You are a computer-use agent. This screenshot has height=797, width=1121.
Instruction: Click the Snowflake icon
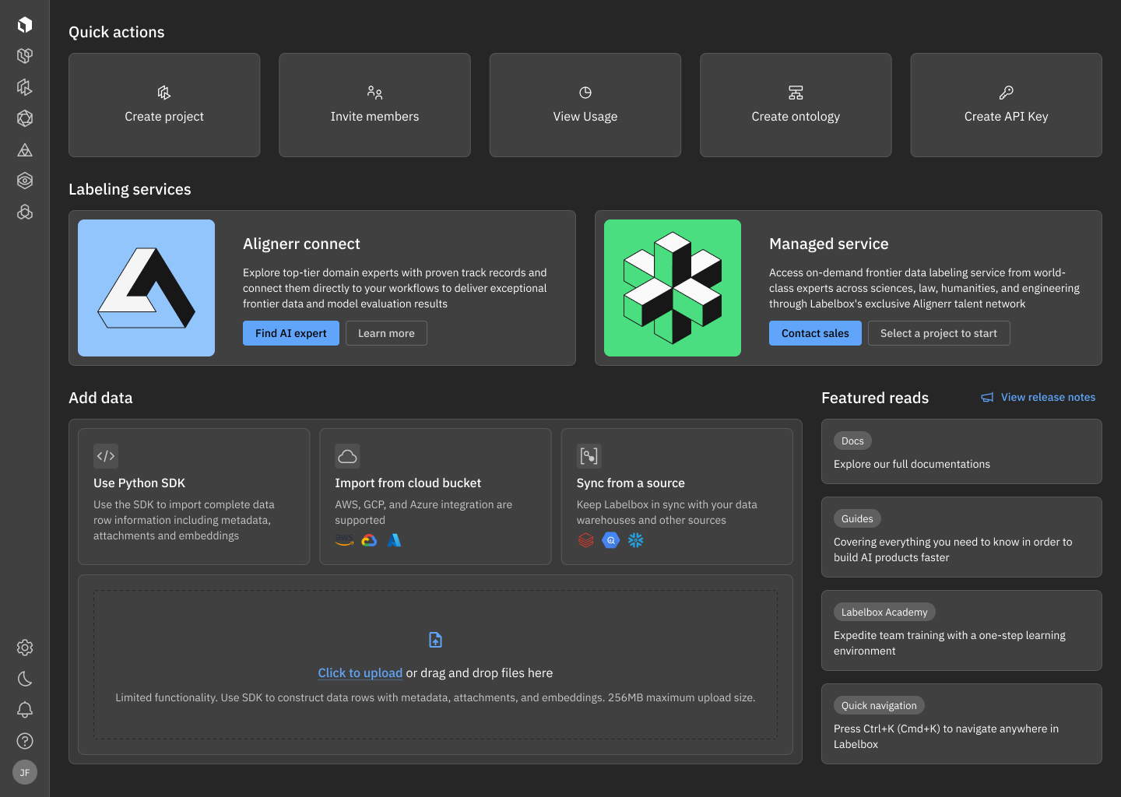point(636,540)
